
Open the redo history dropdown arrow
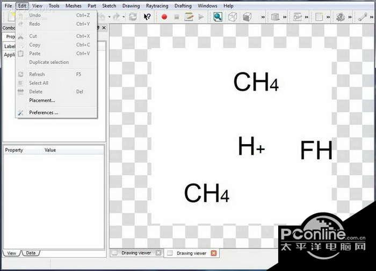tap(124, 17)
